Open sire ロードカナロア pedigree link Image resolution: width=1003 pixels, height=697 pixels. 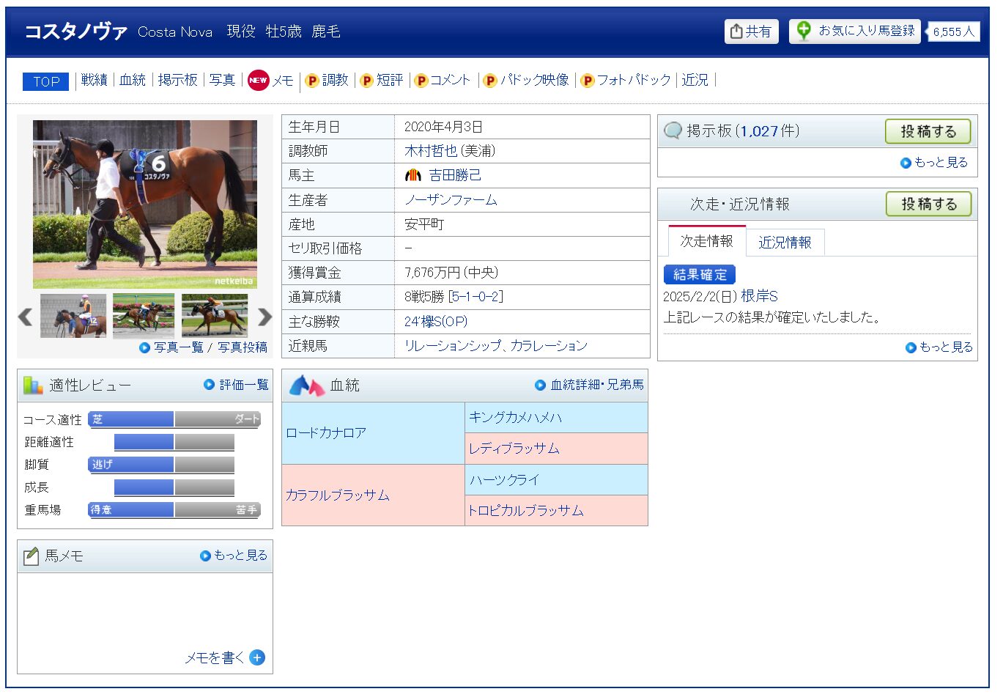(326, 433)
